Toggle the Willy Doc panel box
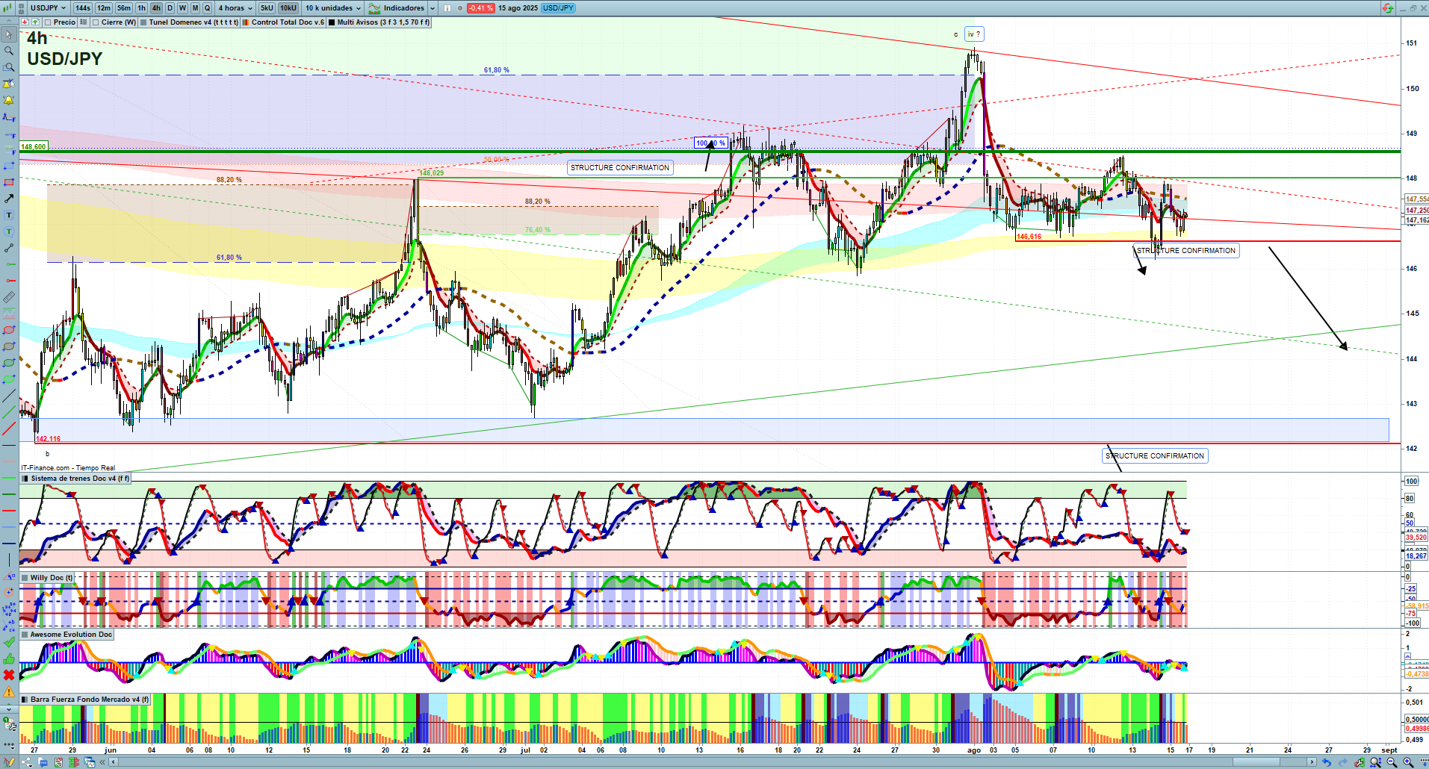This screenshot has width=1429, height=769. pyautogui.click(x=25, y=578)
